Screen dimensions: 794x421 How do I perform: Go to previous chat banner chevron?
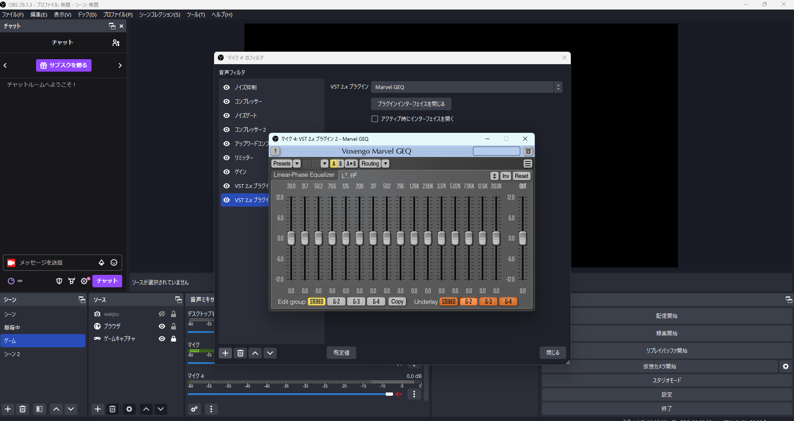point(5,65)
